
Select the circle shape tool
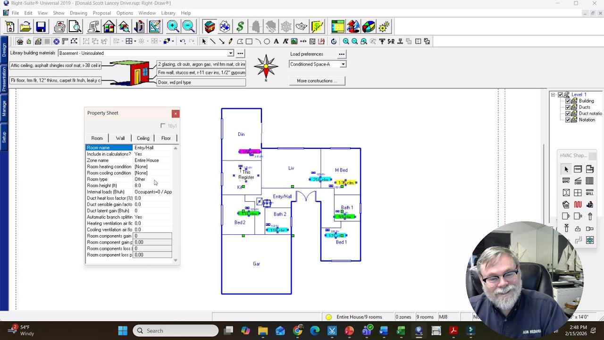pos(267,42)
